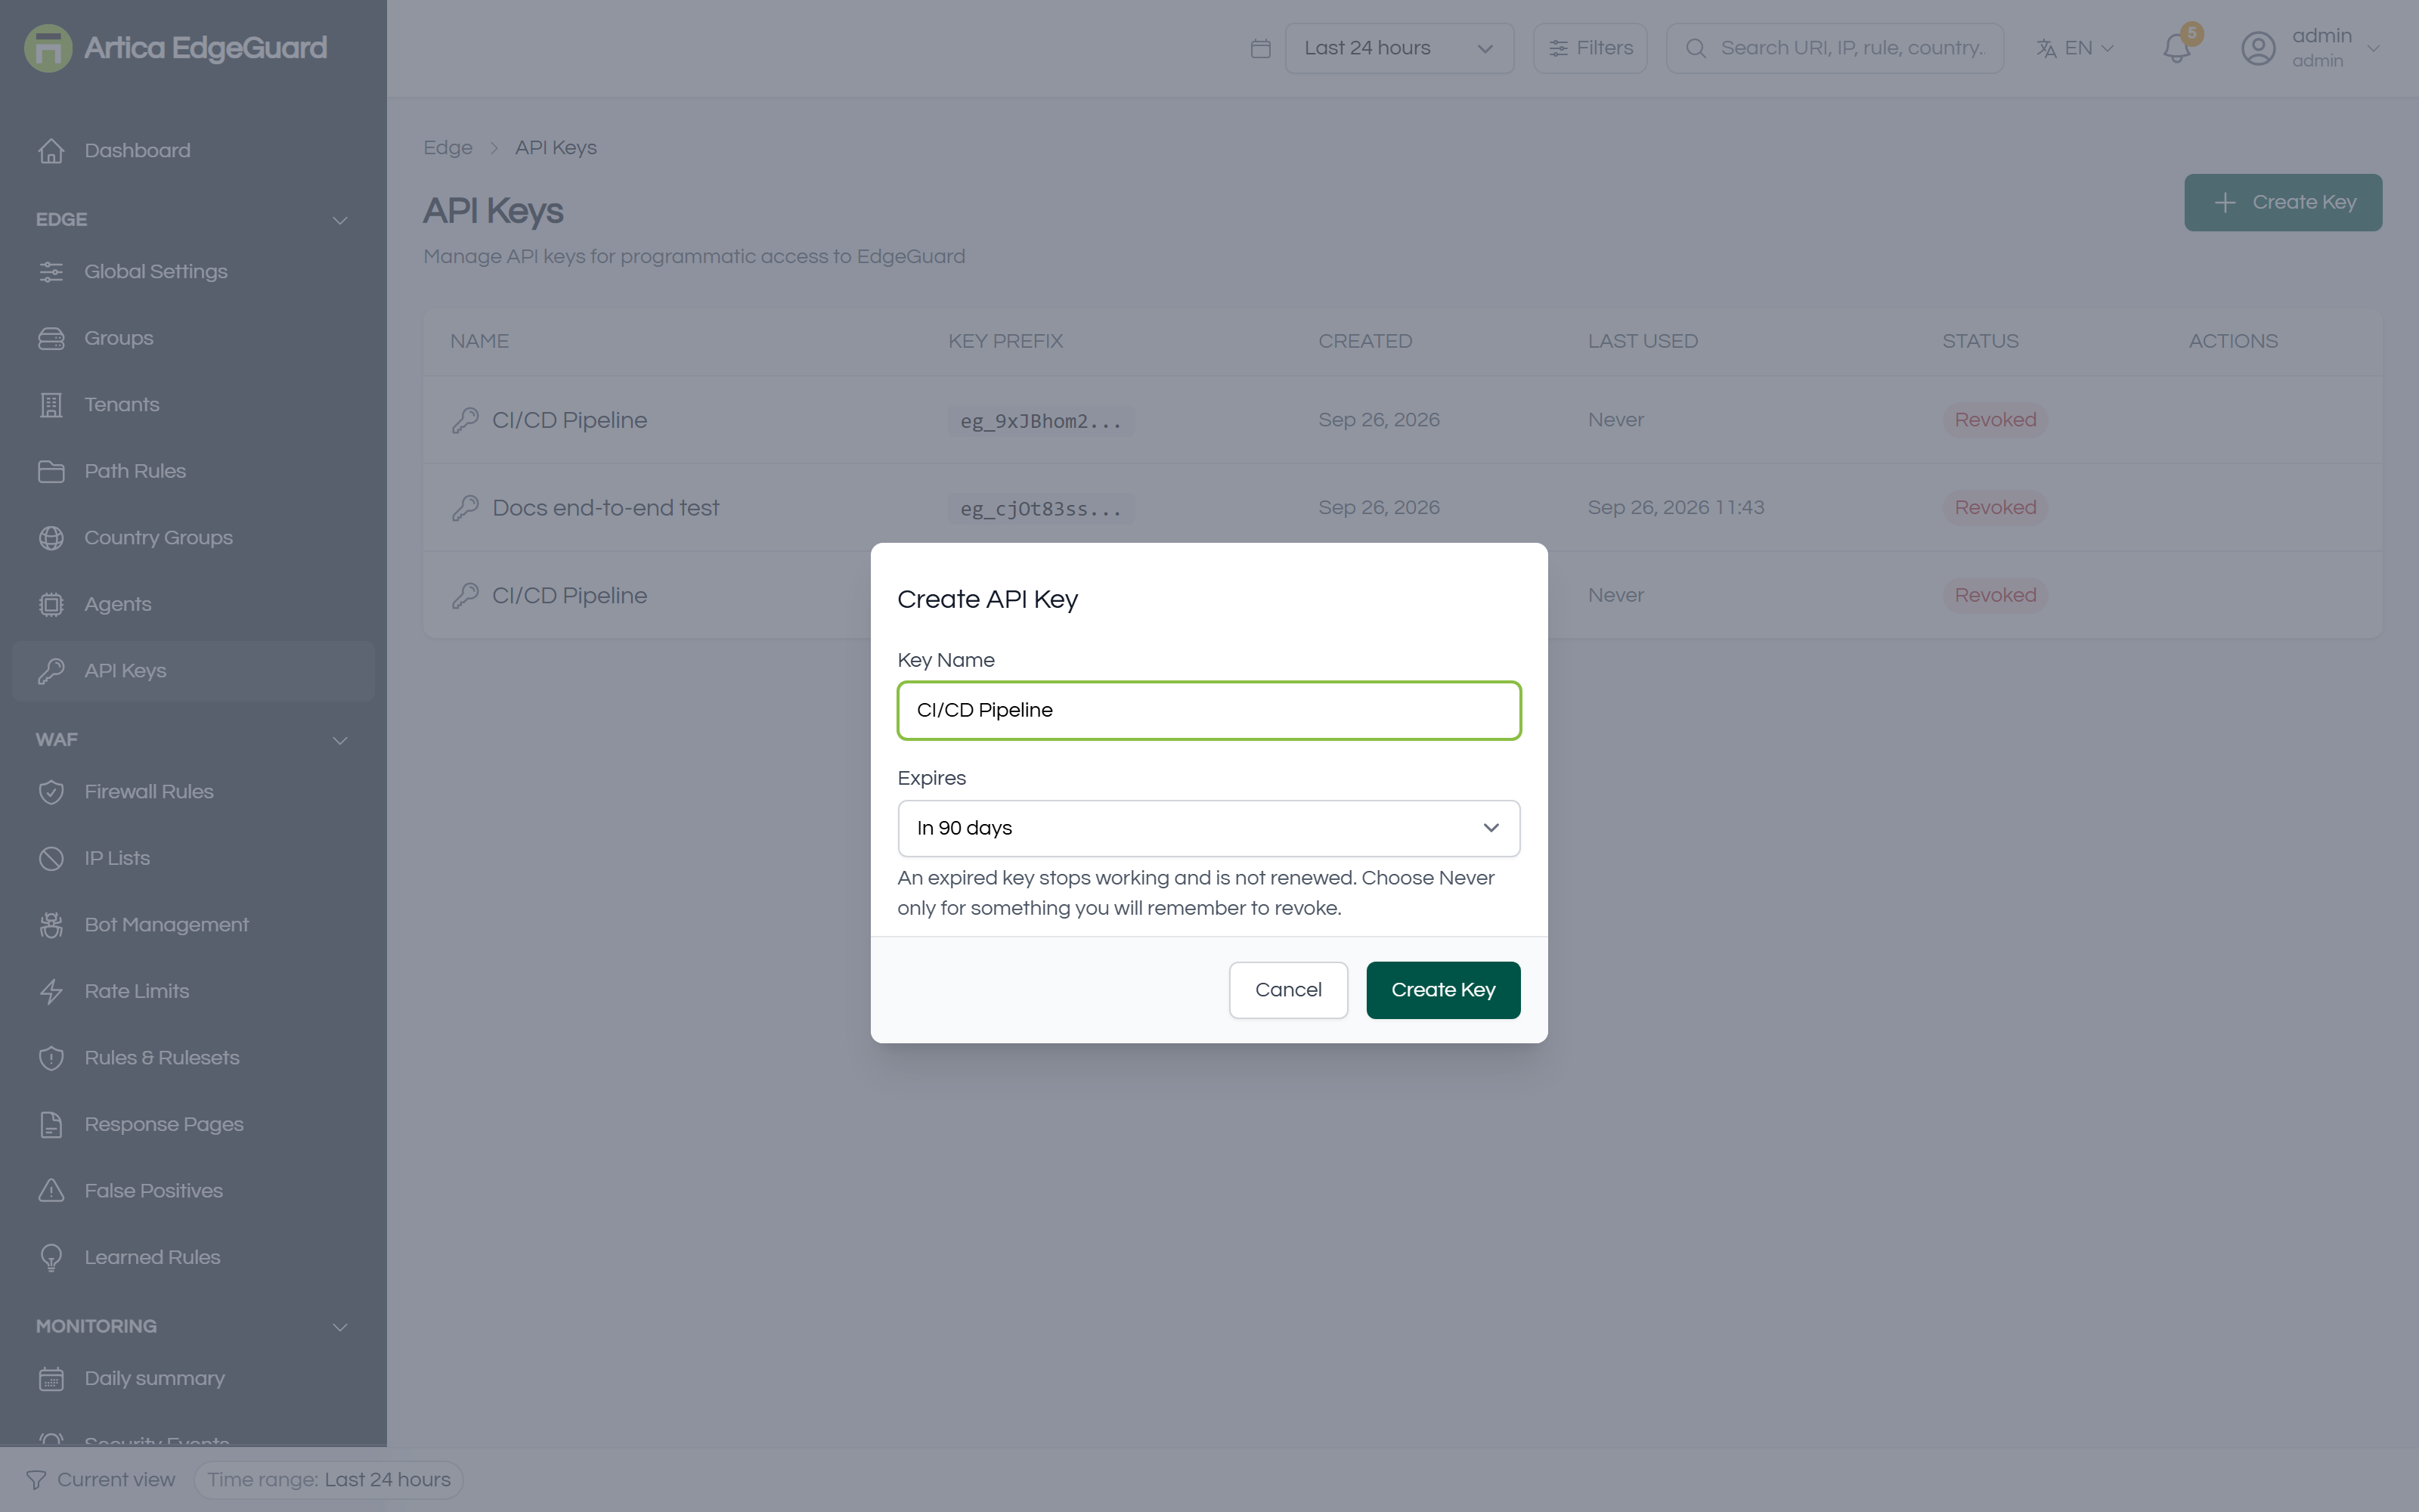Image resolution: width=2419 pixels, height=1512 pixels.
Task: Click the key icon for Docs end-to-end test
Action: click(465, 508)
